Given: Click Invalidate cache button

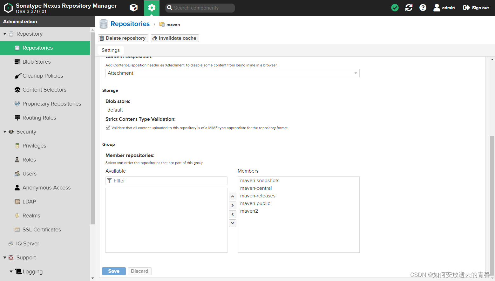Looking at the screenshot, I should tap(175, 38).
